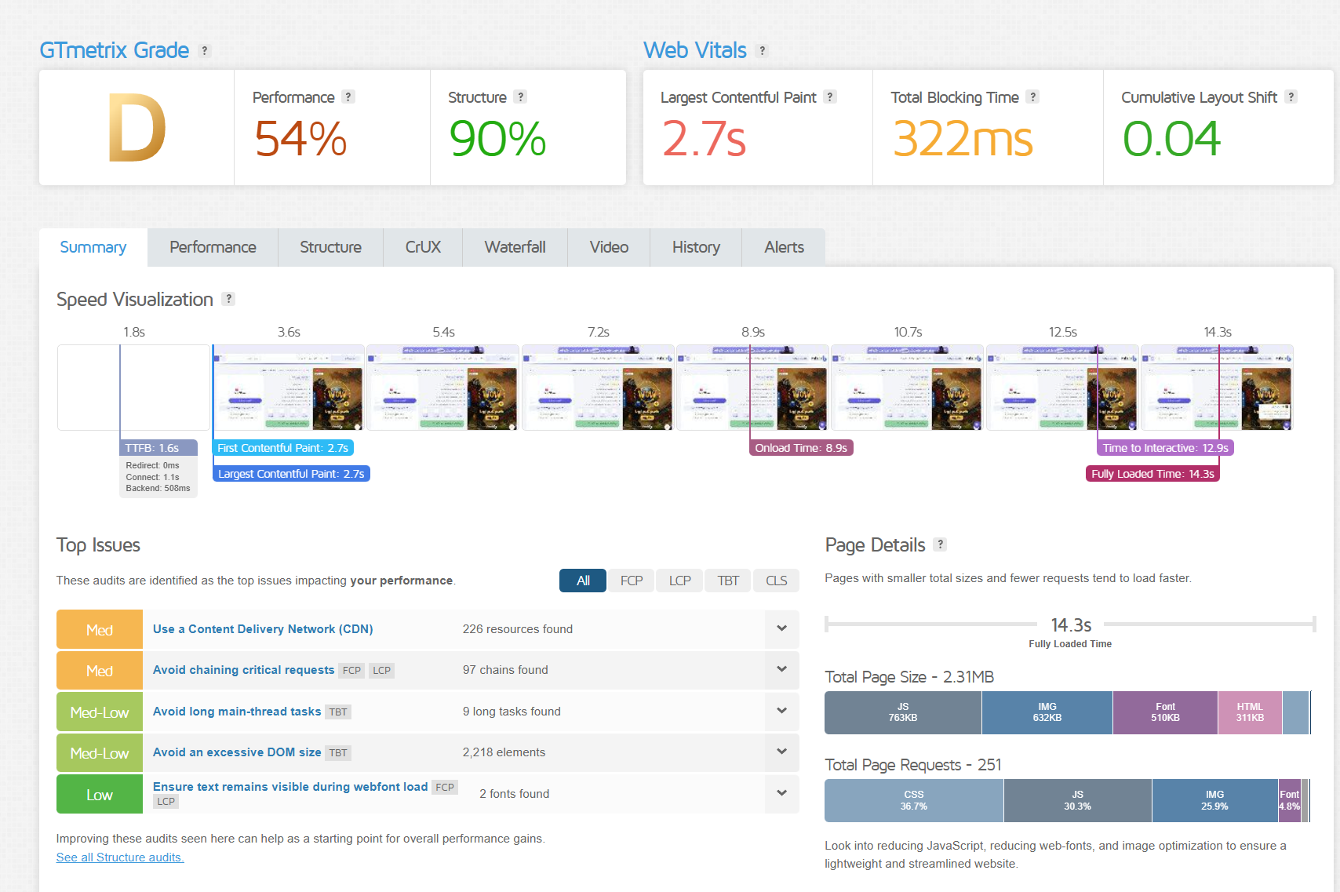Image resolution: width=1340 pixels, height=892 pixels.
Task: Open Avoid chaining critical requests audit
Action: click(x=243, y=670)
